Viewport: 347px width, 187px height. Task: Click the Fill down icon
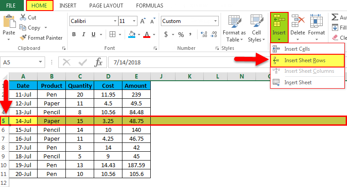point(335,28)
